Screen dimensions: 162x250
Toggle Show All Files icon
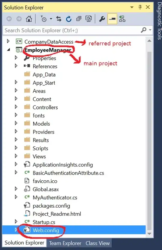point(88,19)
